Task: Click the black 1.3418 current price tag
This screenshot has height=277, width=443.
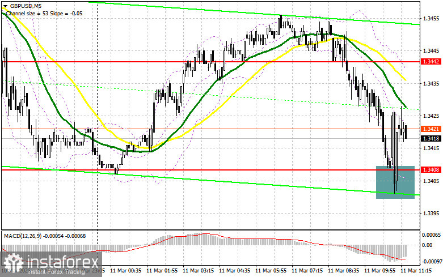Action: click(x=431, y=138)
